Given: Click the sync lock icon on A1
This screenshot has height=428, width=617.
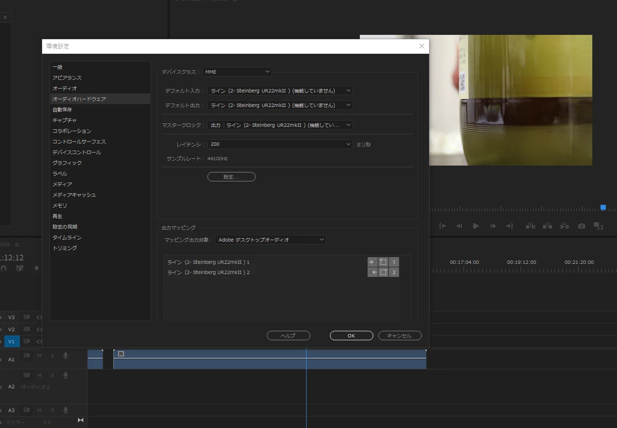Looking at the screenshot, I should [x=27, y=356].
